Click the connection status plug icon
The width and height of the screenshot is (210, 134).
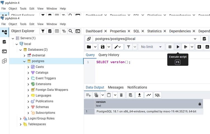click(x=89, y=39)
